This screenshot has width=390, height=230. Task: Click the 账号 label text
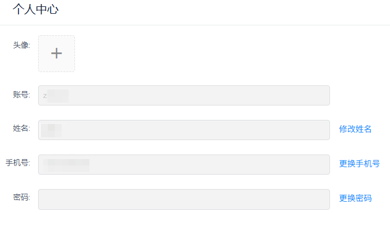[x=21, y=95]
